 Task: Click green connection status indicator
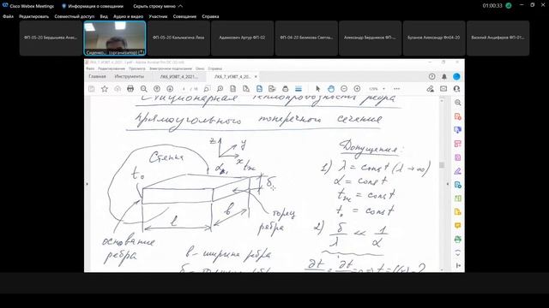(509, 6)
